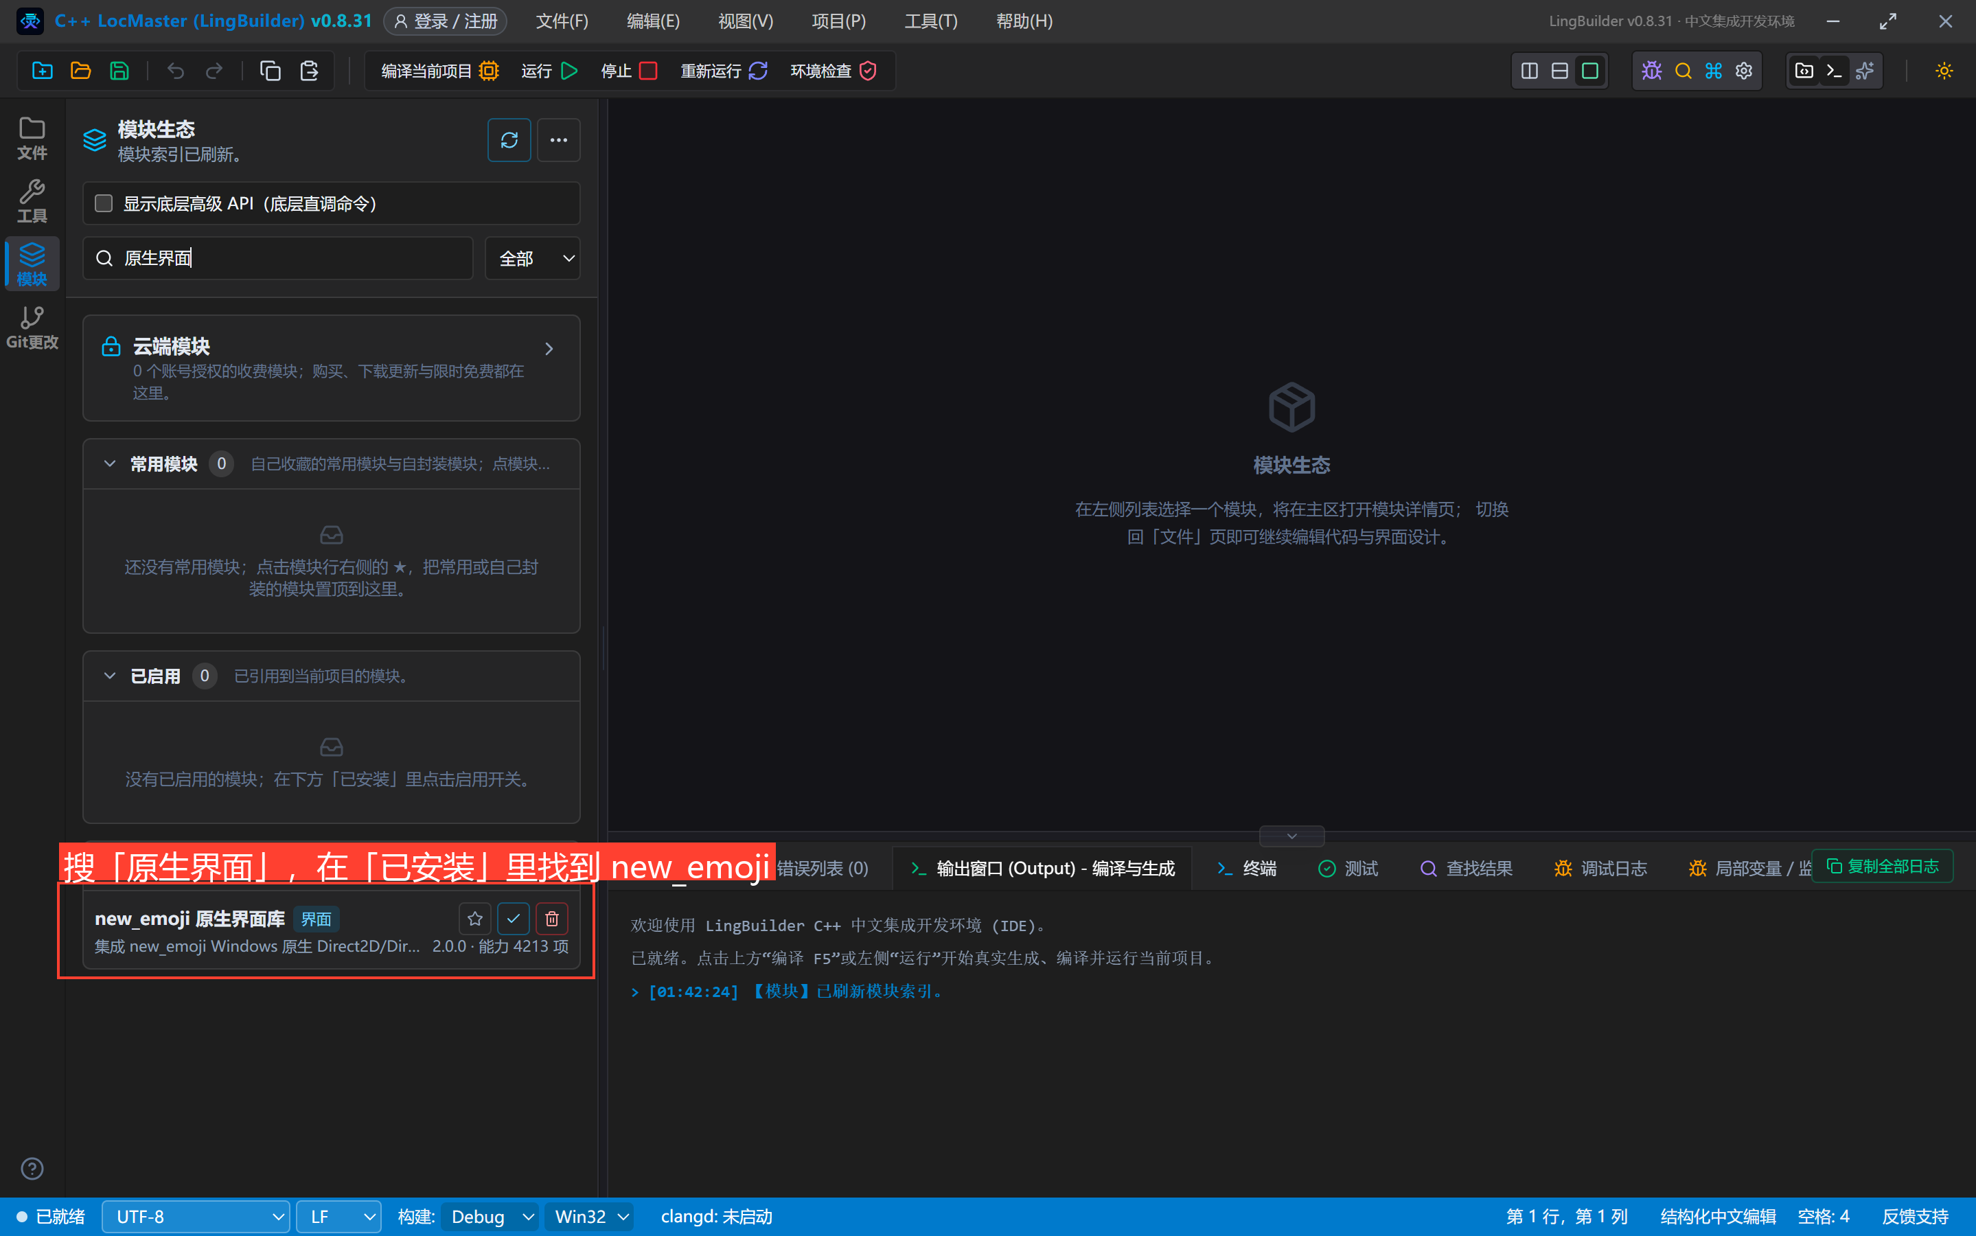Image resolution: width=1976 pixels, height=1236 pixels.
Task: Toggle the sun theme icon
Action: 1944,71
